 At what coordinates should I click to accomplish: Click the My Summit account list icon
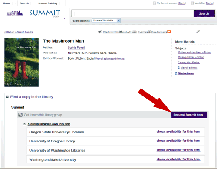[155, 3]
